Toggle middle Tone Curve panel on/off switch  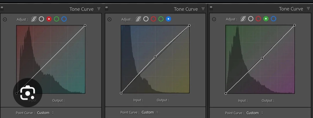(106, 9)
